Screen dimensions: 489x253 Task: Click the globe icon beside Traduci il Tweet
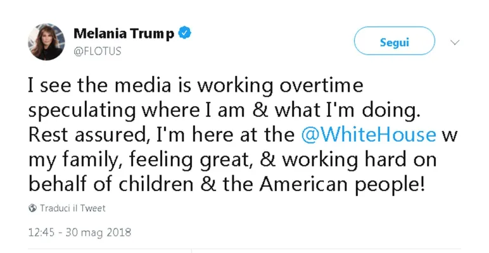click(33, 208)
